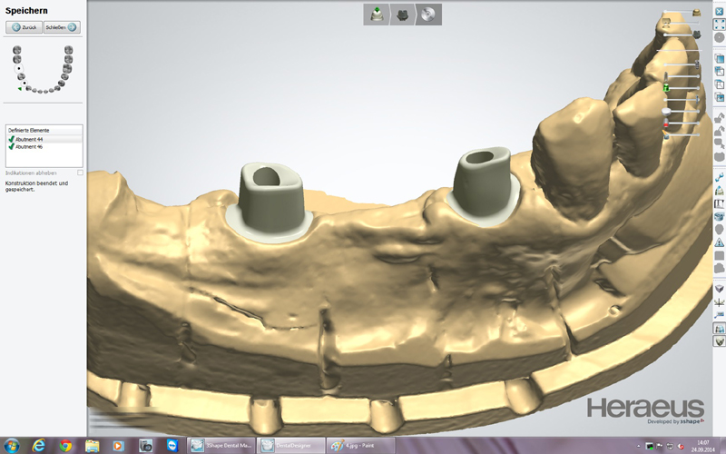
Task: Select Abutment 44 in defined elements list
Action: [x=31, y=139]
